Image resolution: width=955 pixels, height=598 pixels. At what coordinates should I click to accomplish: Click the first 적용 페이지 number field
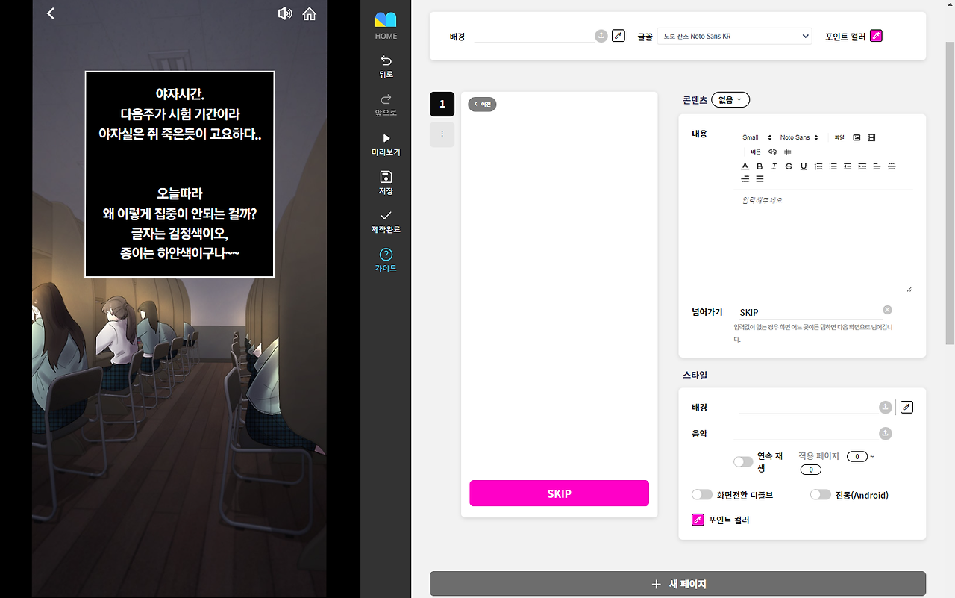(857, 456)
